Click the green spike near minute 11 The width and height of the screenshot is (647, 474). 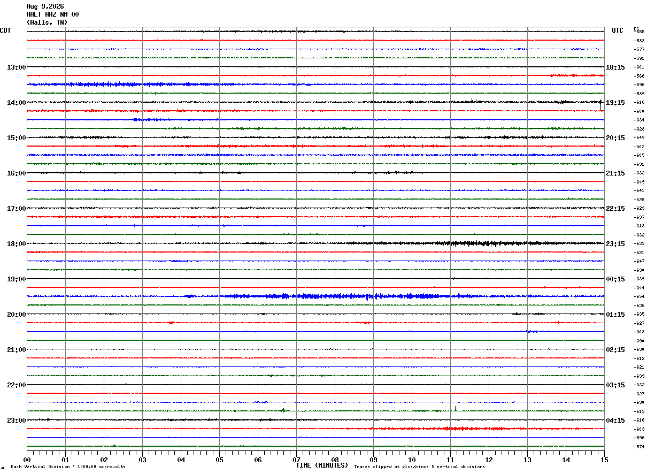point(455,408)
